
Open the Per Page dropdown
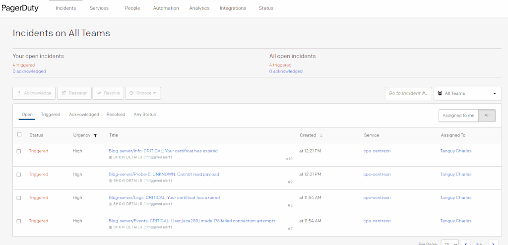[450, 243]
